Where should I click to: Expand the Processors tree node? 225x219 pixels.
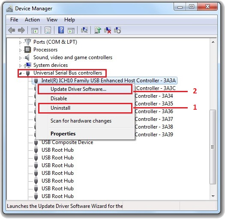[20, 50]
